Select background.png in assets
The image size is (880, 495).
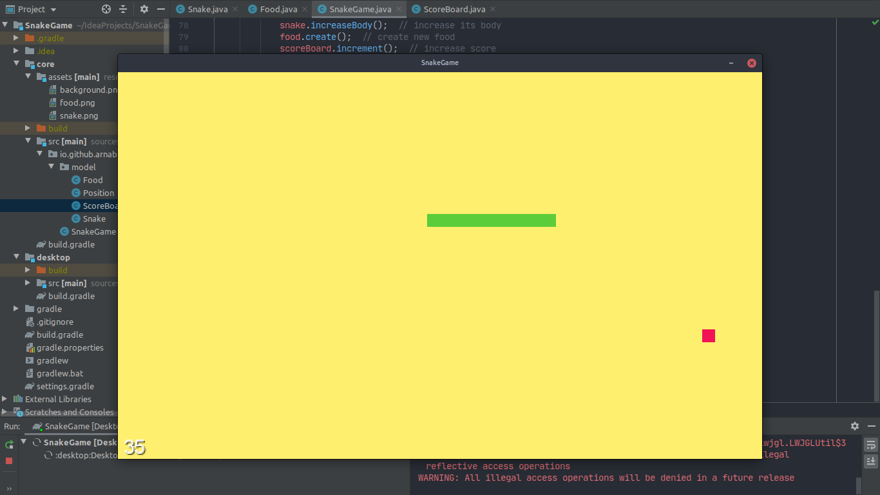point(84,90)
